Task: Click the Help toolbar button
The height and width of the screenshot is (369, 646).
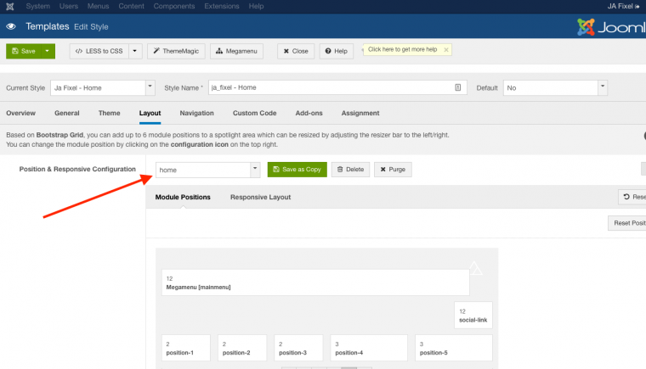Action: (337, 51)
